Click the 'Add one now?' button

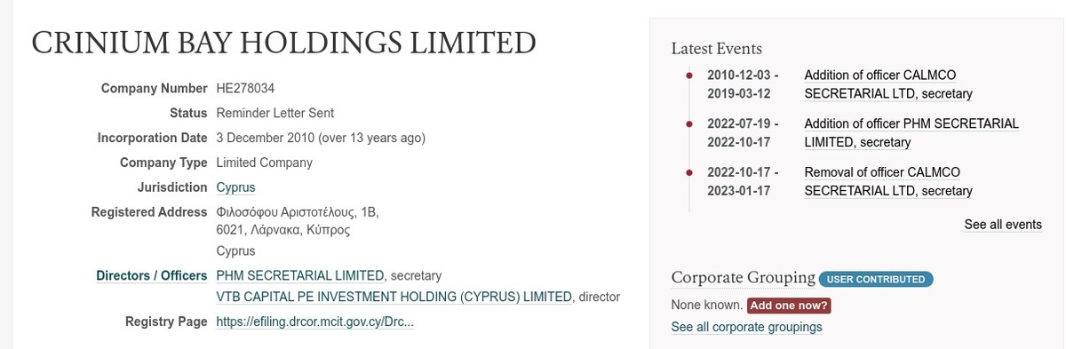point(789,305)
